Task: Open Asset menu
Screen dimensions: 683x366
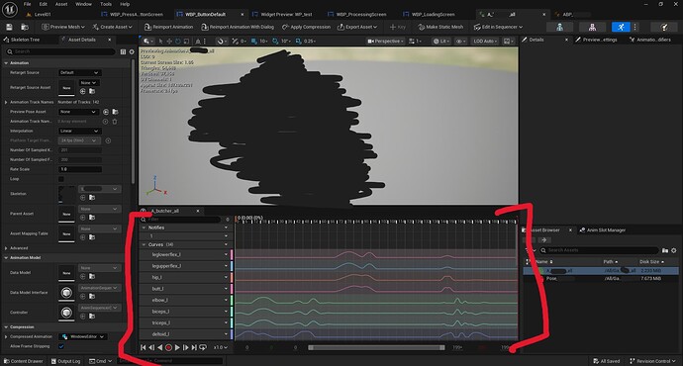Action: pyautogui.click(x=61, y=4)
